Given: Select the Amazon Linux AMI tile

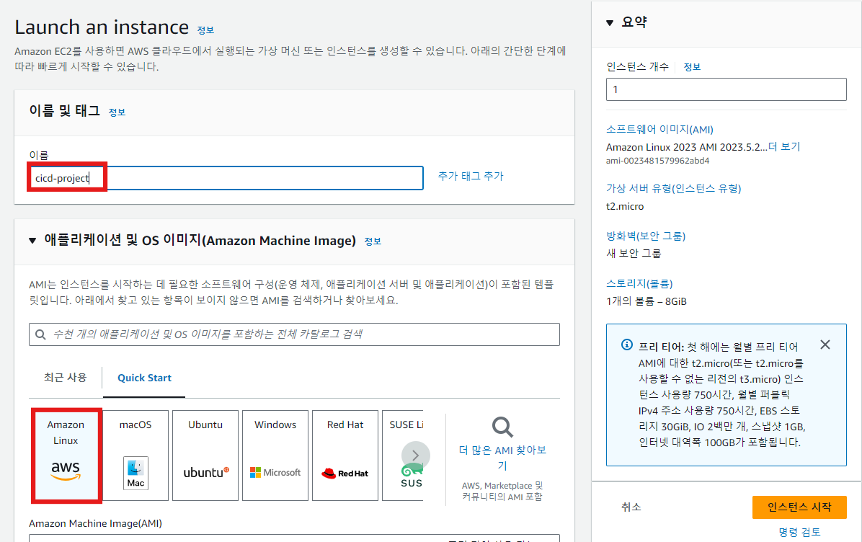Looking at the screenshot, I should point(66,455).
